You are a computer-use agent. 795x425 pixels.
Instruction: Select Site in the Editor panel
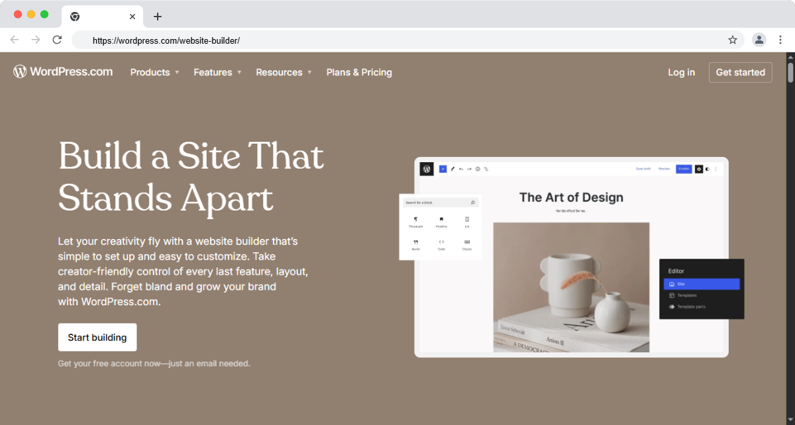[x=702, y=284]
